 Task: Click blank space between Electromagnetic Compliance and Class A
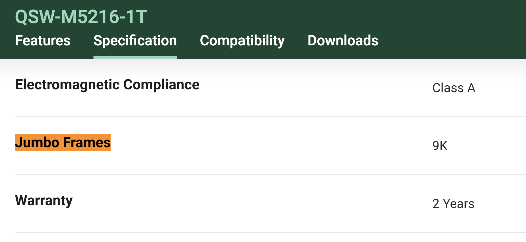click(314, 86)
